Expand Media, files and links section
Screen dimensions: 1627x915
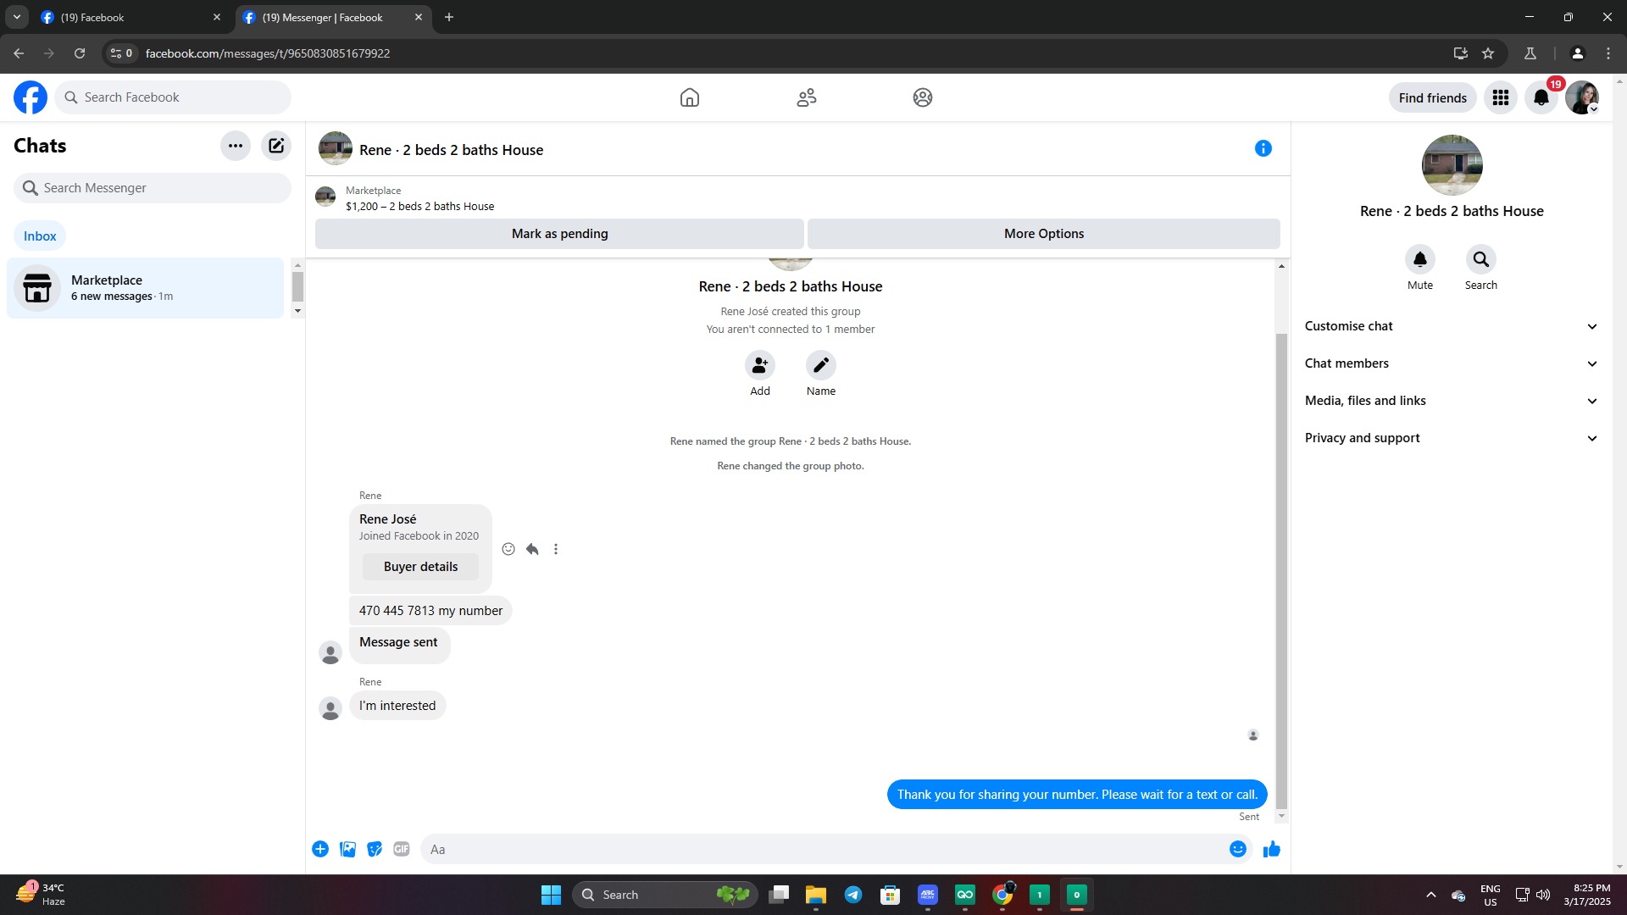1452,401
